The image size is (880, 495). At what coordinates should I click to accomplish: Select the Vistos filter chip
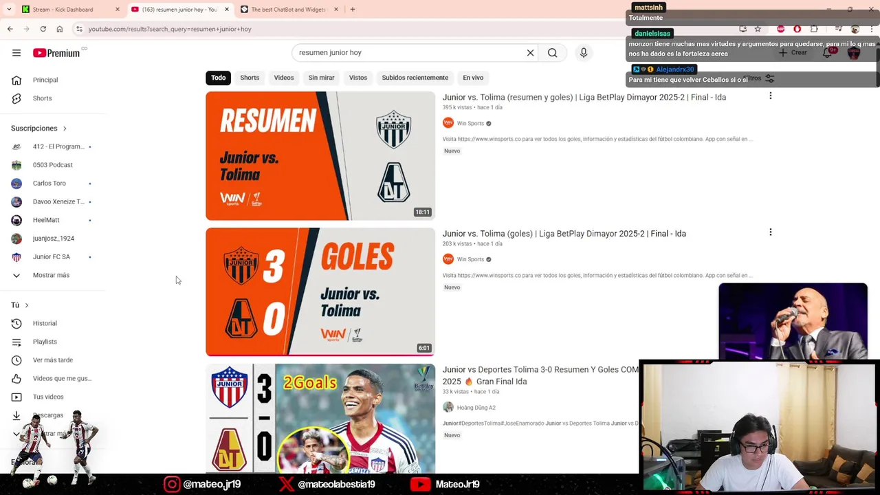click(358, 78)
